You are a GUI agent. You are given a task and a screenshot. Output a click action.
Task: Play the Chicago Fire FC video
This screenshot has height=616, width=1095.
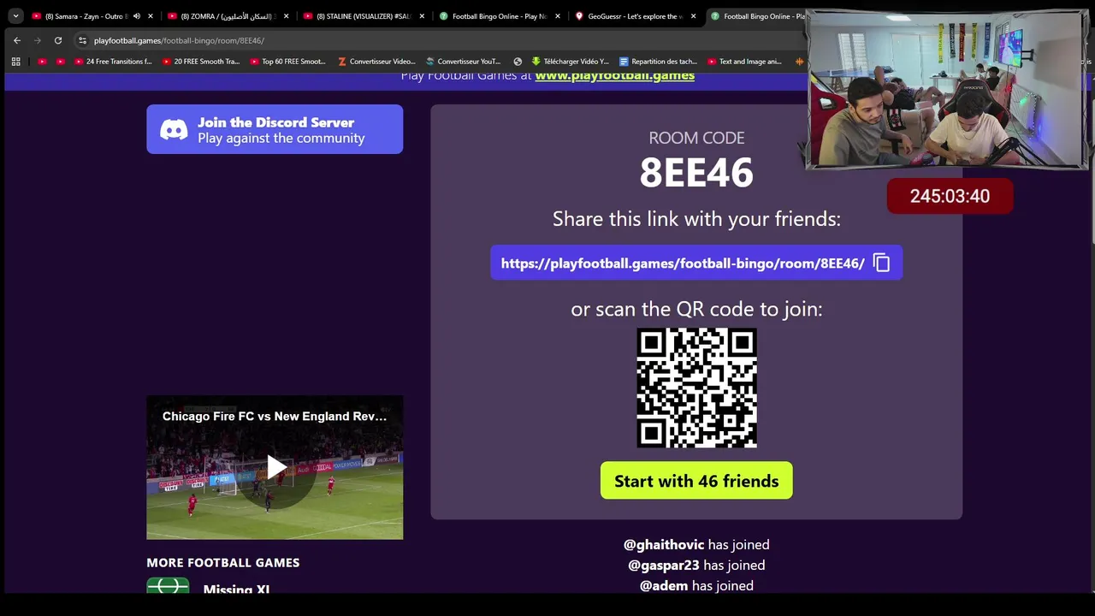[x=275, y=467]
